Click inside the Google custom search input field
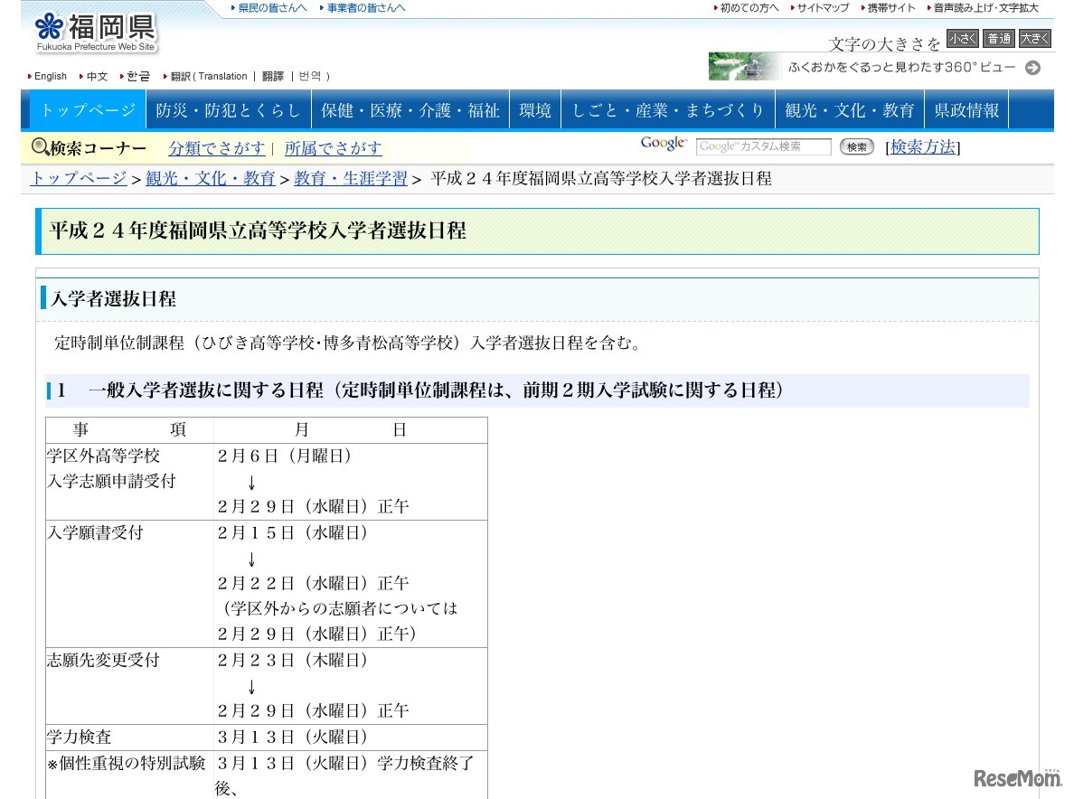Image resolution: width=1074 pixels, height=799 pixels. point(764,146)
